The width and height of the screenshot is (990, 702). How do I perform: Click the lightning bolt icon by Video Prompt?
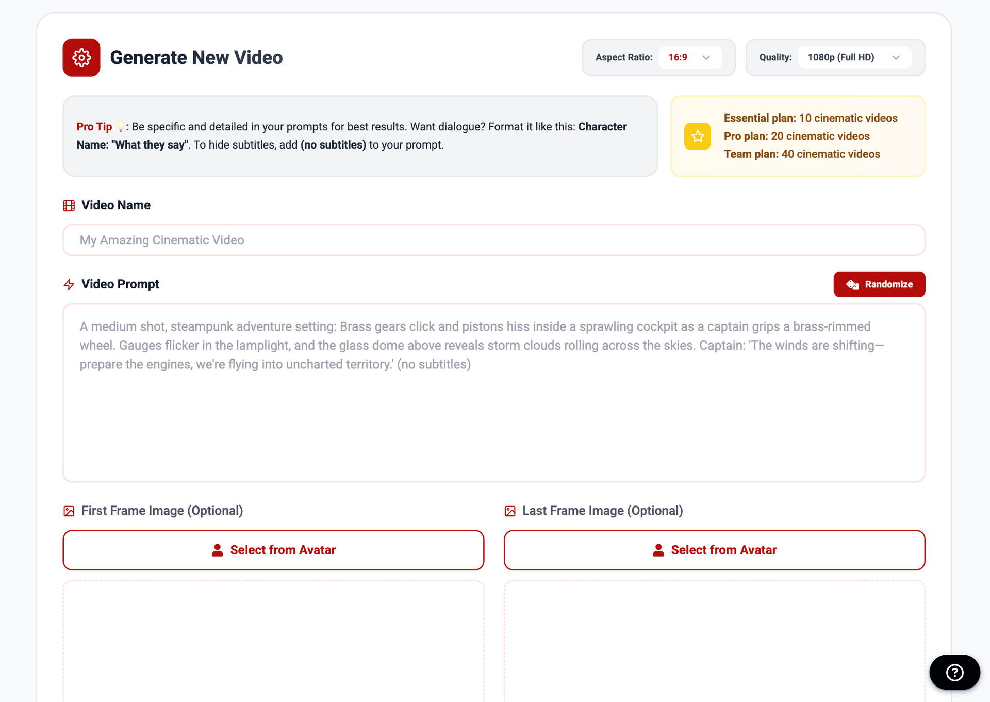[x=69, y=285]
